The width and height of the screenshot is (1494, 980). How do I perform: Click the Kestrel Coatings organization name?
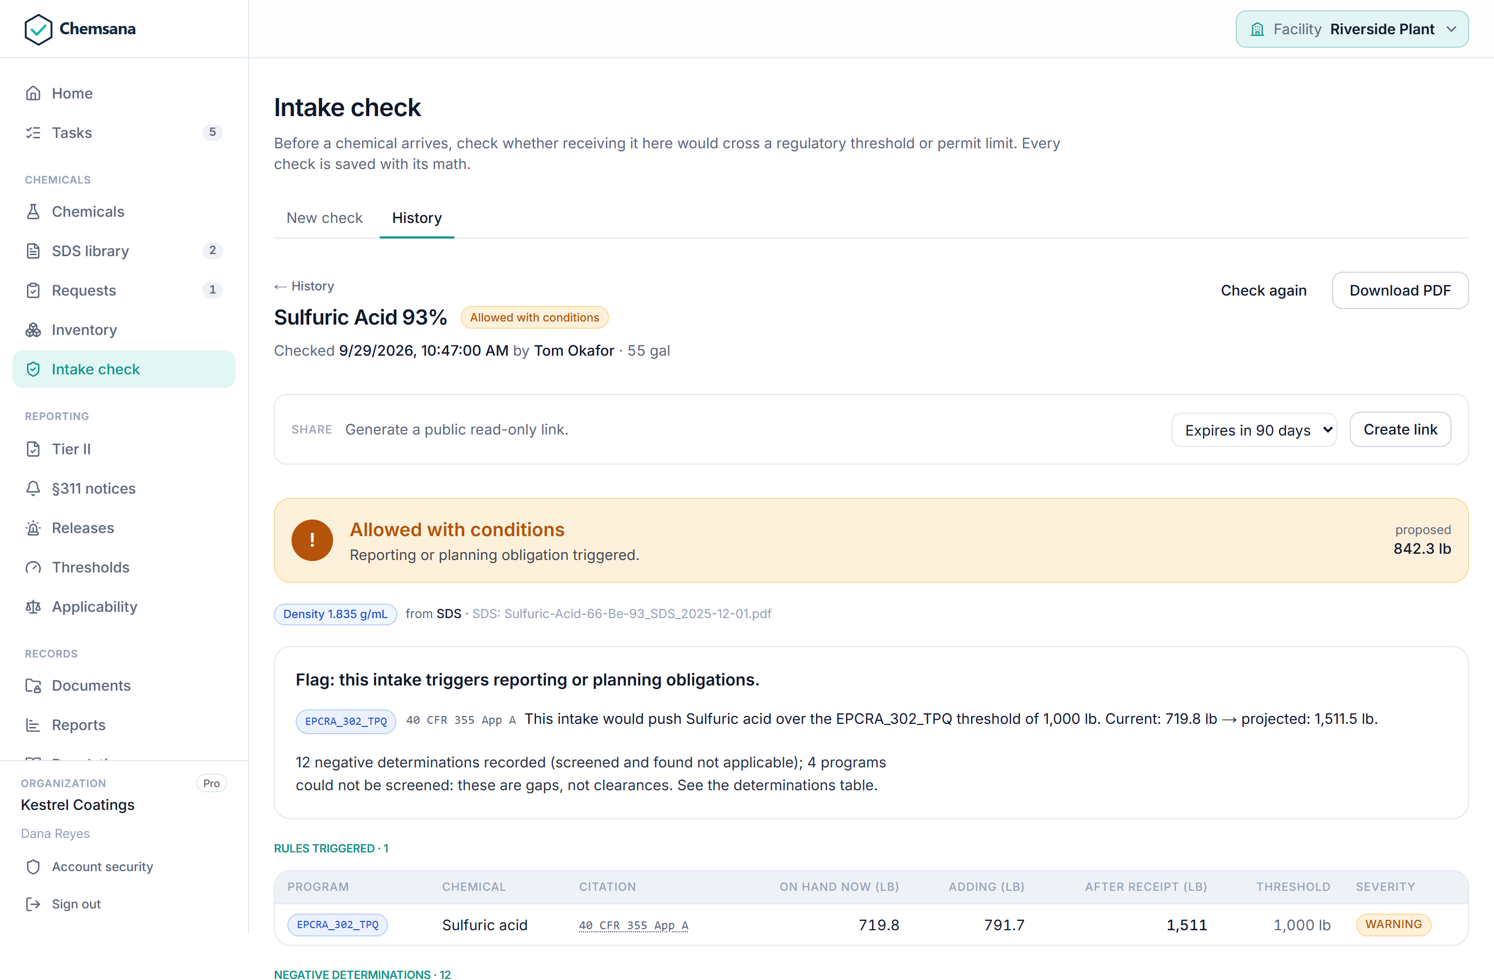pos(78,805)
